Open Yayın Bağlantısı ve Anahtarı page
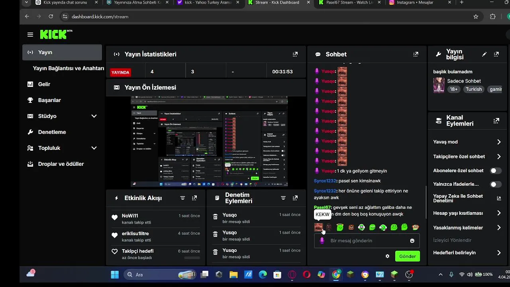The width and height of the screenshot is (510, 287). coord(68,68)
